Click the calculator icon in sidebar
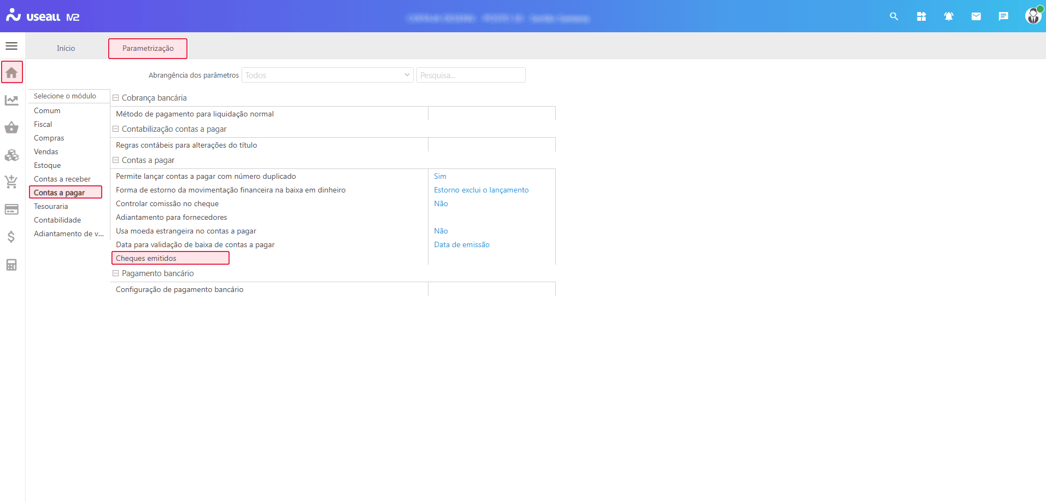The height and width of the screenshot is (502, 1046). point(11,265)
